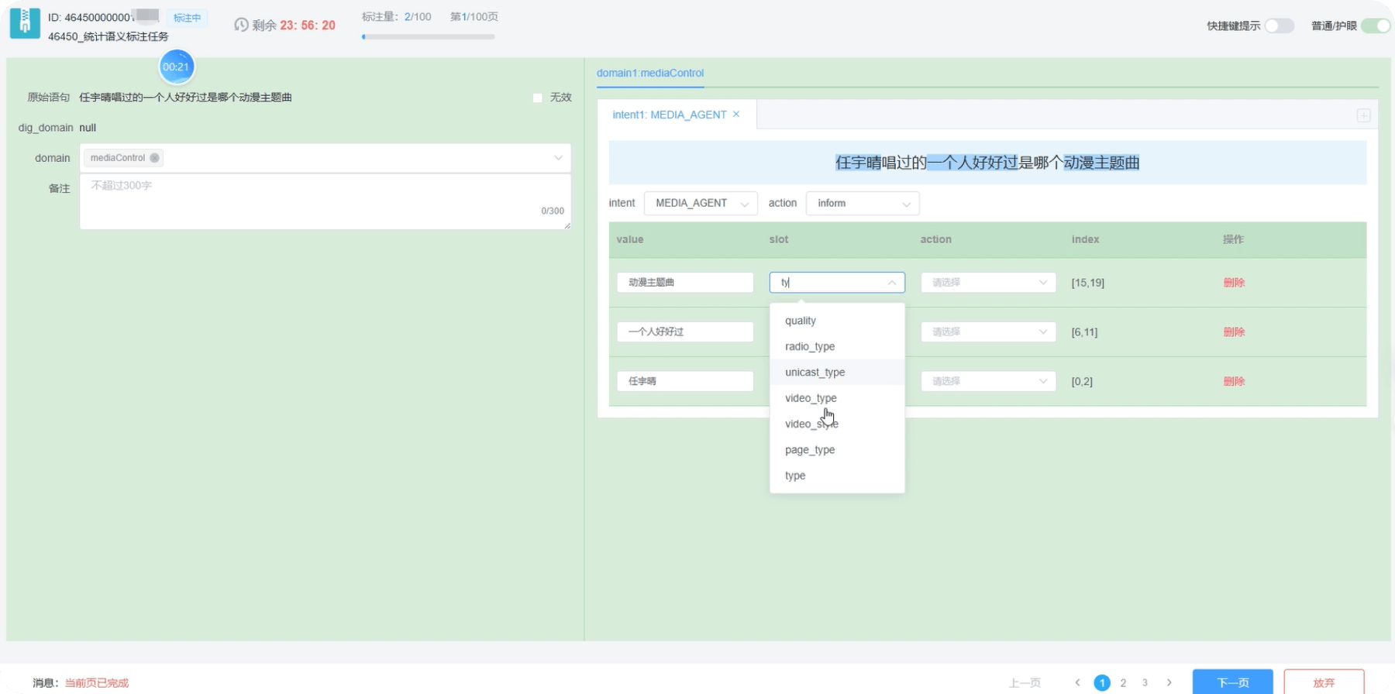Close the intent1: MEDIA_AGENT tab via its x icon
Image resolution: width=1395 pixels, height=694 pixels.
point(736,115)
